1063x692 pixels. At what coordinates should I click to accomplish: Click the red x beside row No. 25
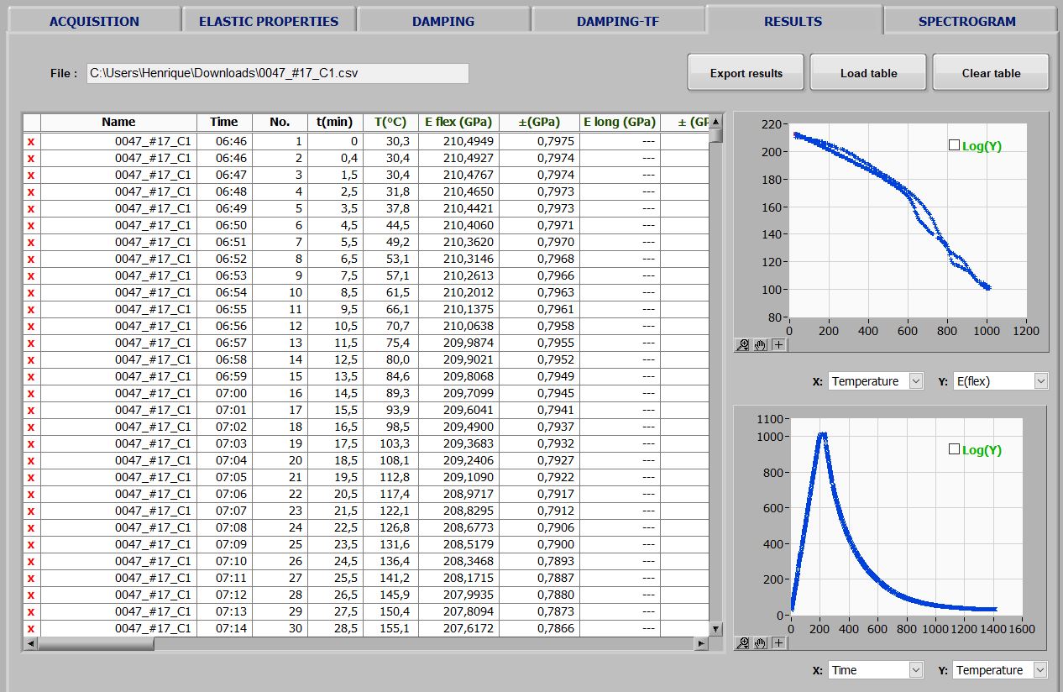pyautogui.click(x=31, y=544)
